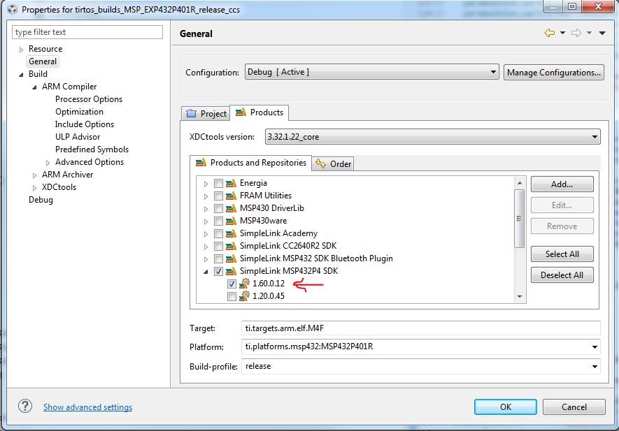Click the Order tab icon
619x431 pixels.
point(320,163)
